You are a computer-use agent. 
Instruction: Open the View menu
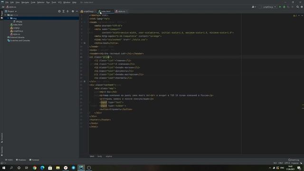pyautogui.click(x=18, y=2)
